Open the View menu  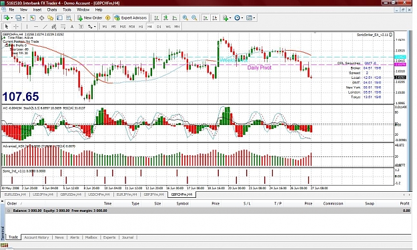23,9
